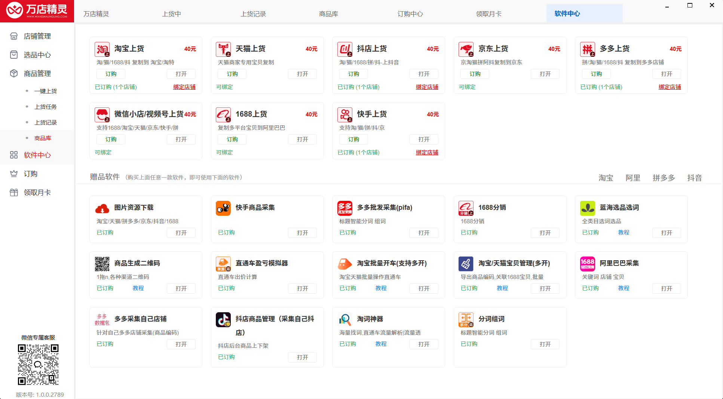The width and height of the screenshot is (723, 399).
Task: Click the 多多上货 app icon
Action: (x=588, y=49)
